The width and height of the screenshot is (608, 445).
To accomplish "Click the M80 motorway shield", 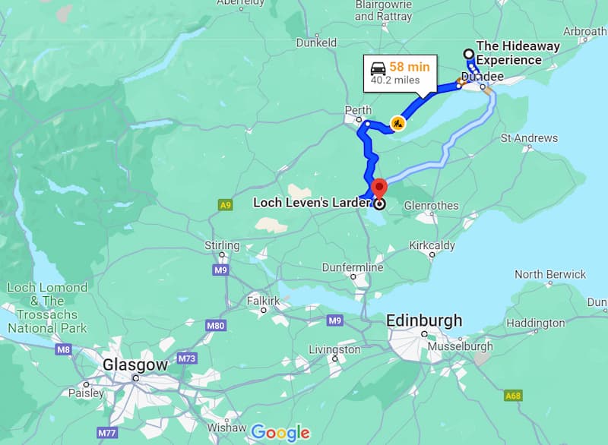I will coord(216,325).
